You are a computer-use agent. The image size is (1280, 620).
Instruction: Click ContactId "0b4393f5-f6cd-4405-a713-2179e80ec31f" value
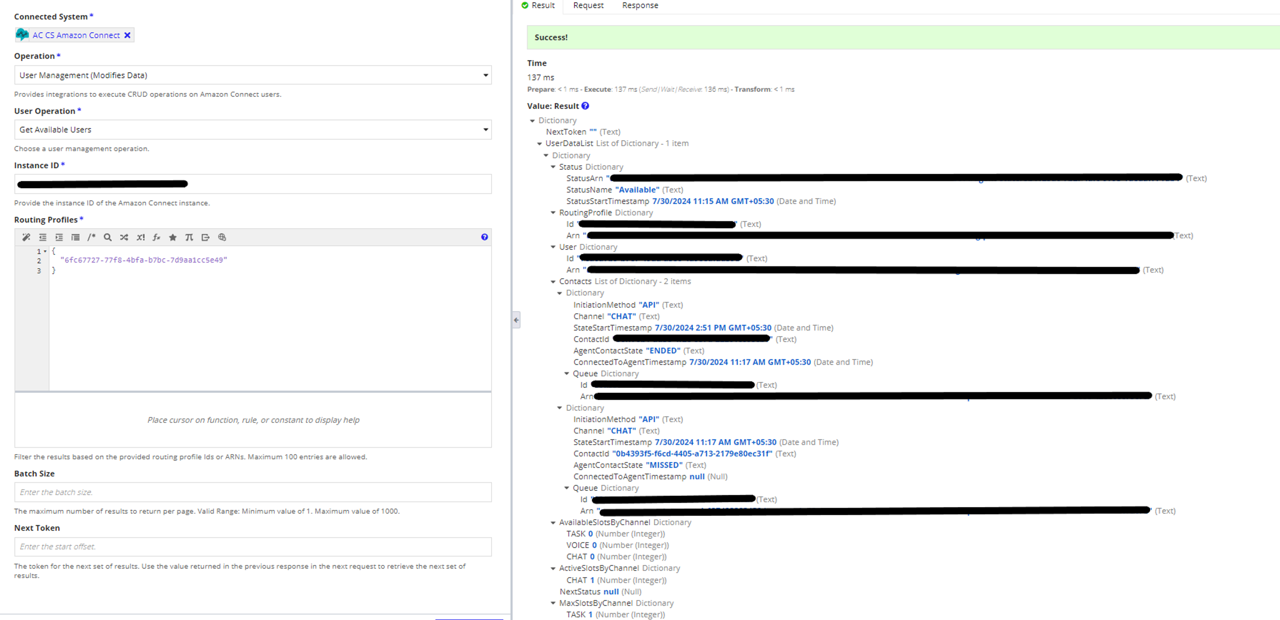[x=692, y=454]
